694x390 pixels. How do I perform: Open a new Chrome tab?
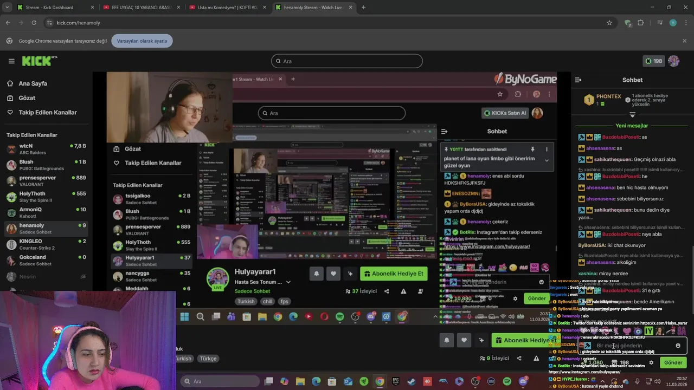[363, 8]
